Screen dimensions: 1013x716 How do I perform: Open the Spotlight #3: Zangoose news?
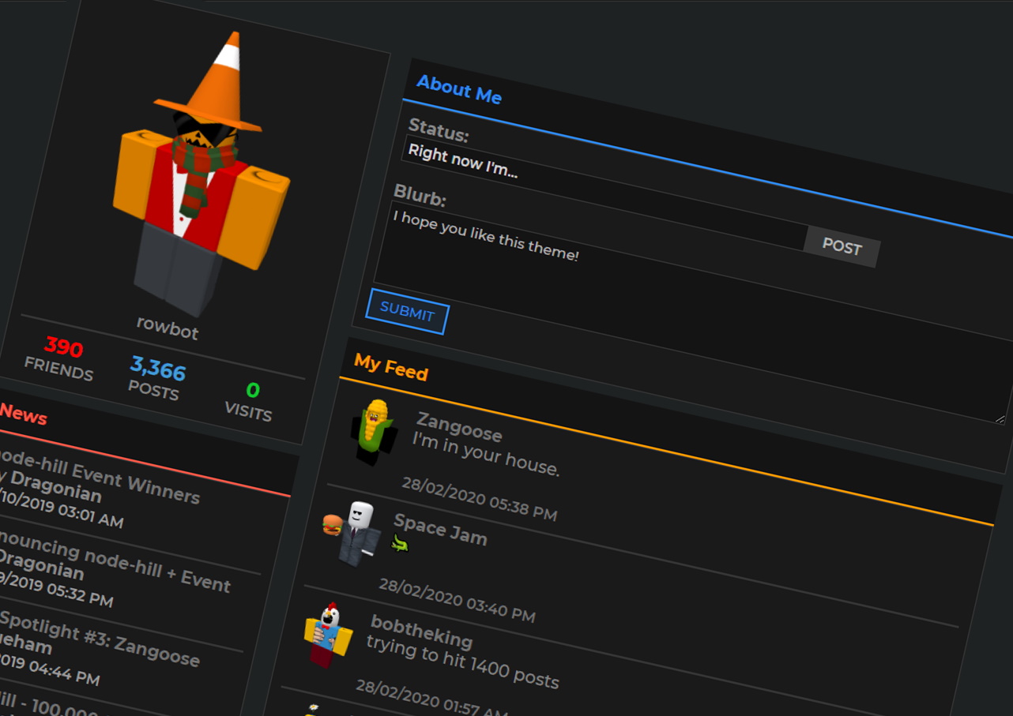coord(99,638)
